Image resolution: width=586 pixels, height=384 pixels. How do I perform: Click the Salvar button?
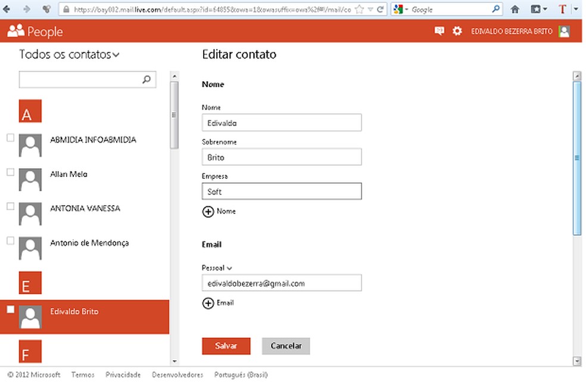point(226,346)
